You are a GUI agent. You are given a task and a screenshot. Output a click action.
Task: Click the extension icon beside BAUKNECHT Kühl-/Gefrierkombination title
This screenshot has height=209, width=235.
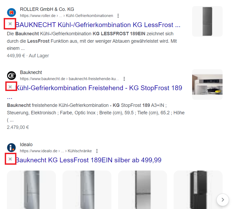(x=10, y=24)
